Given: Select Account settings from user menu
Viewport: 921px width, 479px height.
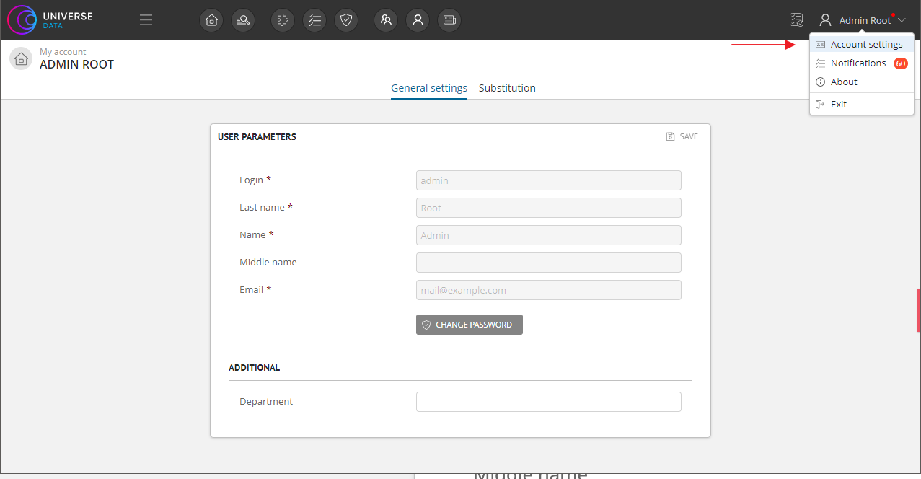Looking at the screenshot, I should (862, 44).
